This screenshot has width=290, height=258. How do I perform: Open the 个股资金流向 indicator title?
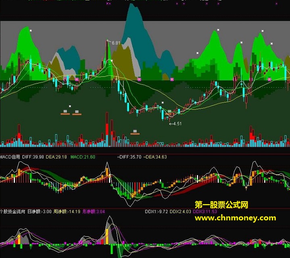click(13, 211)
